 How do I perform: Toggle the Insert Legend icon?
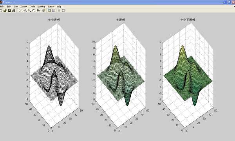click(54, 11)
